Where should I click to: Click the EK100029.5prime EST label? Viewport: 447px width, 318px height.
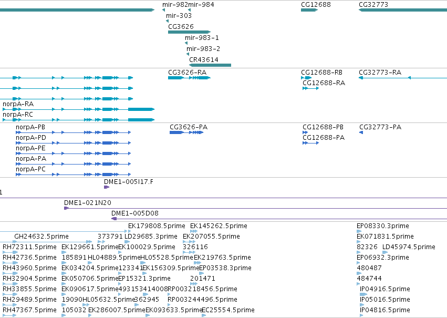[147, 247]
